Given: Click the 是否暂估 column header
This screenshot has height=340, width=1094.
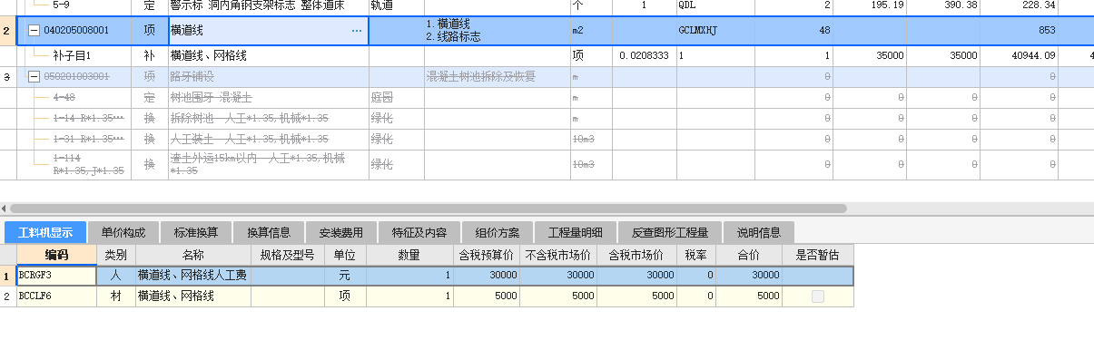Looking at the screenshot, I should click(x=817, y=255).
